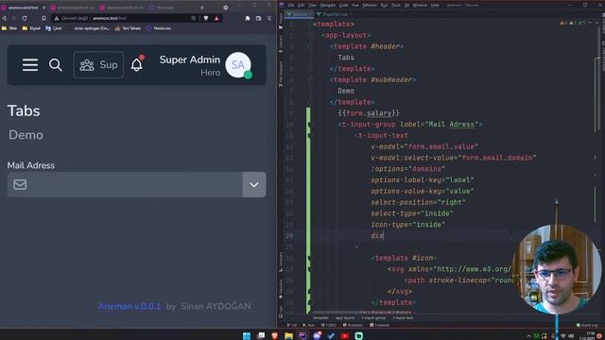
Task: Click the browser back button
Action: click(4, 18)
